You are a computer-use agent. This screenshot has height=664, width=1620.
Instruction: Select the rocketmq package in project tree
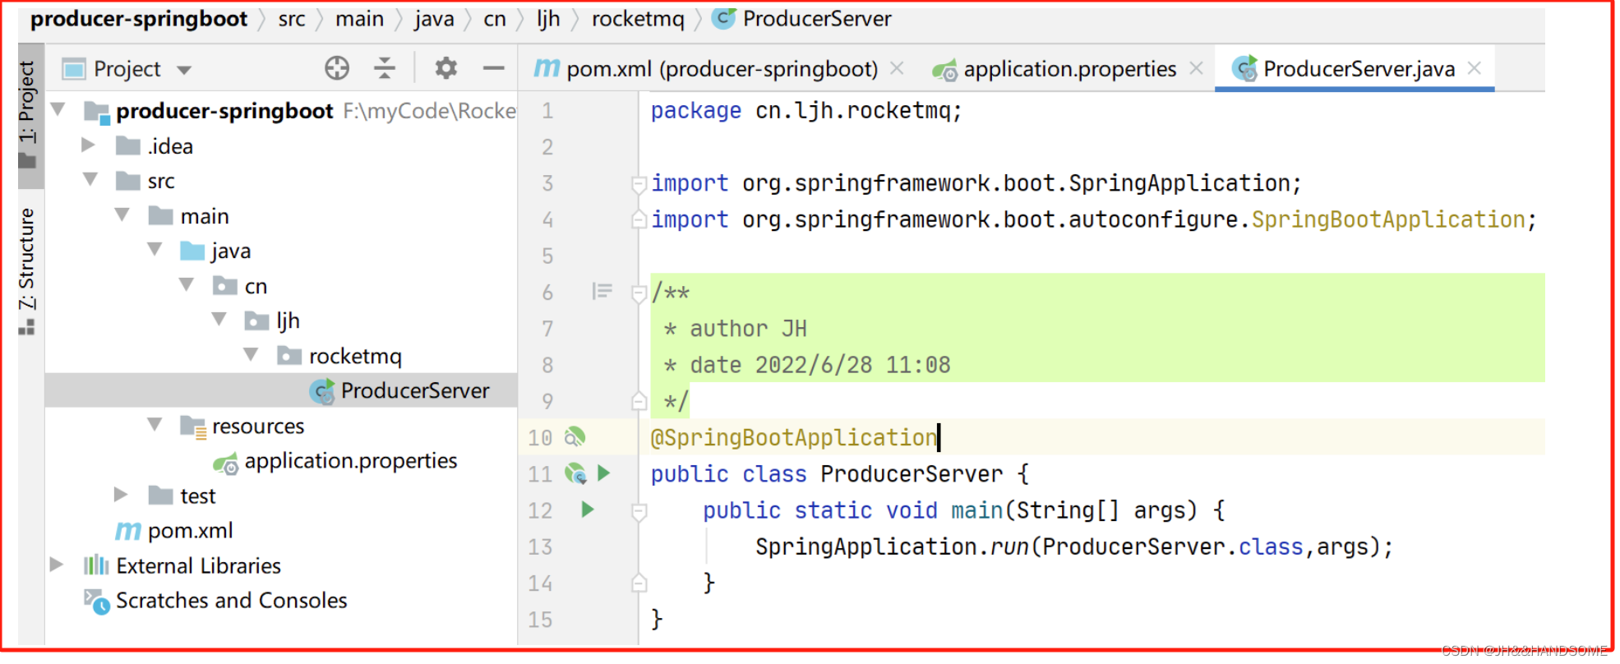355,356
